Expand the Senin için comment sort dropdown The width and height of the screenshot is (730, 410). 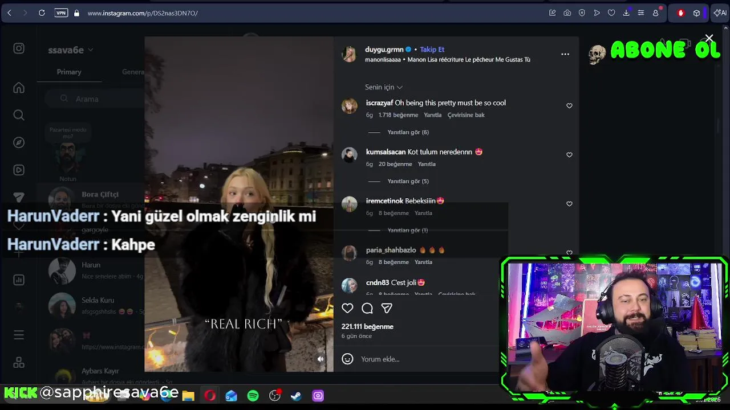coord(384,87)
